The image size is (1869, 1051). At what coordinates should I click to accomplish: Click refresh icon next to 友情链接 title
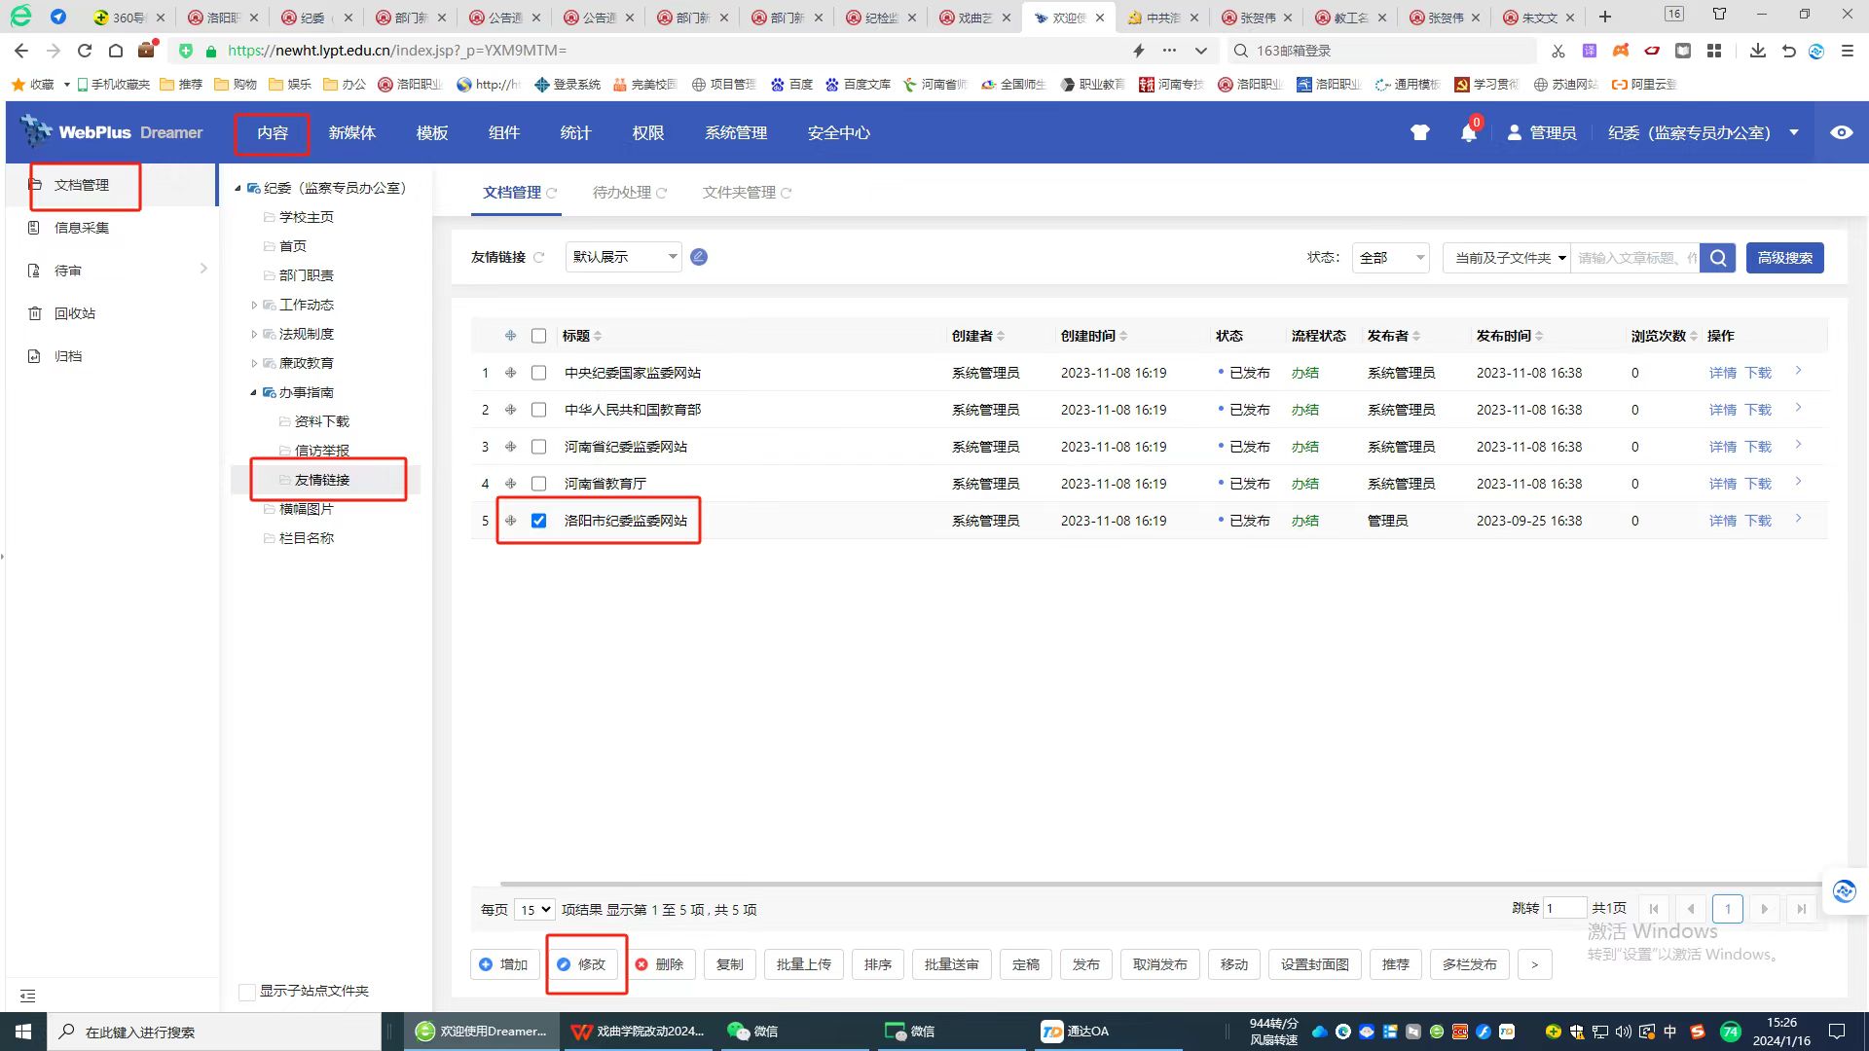point(539,258)
